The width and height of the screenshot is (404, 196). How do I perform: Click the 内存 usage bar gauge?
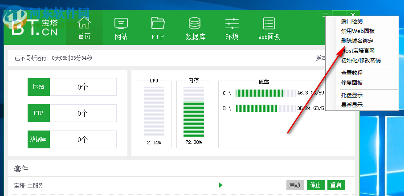[x=194, y=112]
